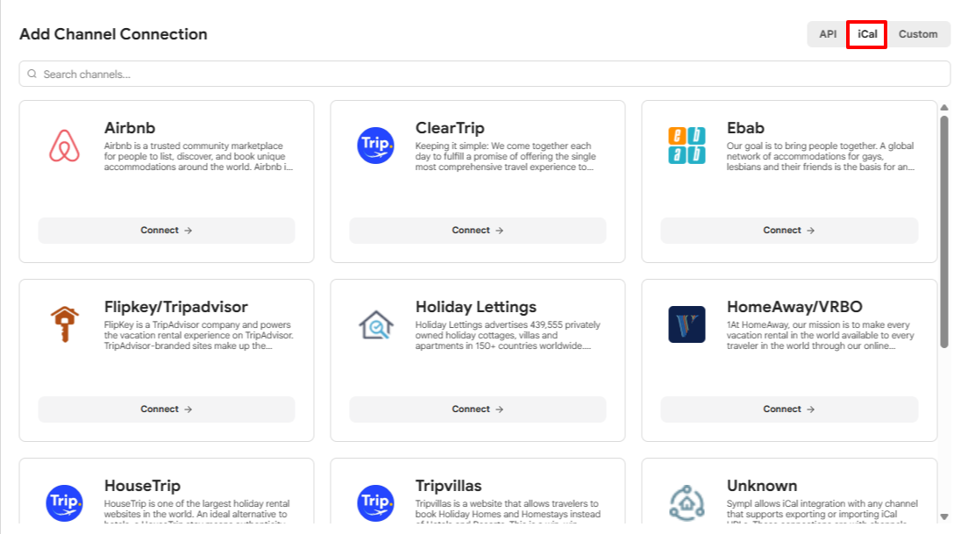Click the Unknown channel house icon
Image resolution: width=968 pixels, height=534 pixels.
coord(687,503)
